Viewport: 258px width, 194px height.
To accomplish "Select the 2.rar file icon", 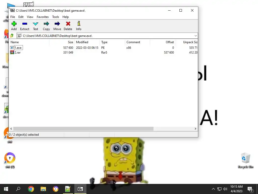I will click(12, 53).
